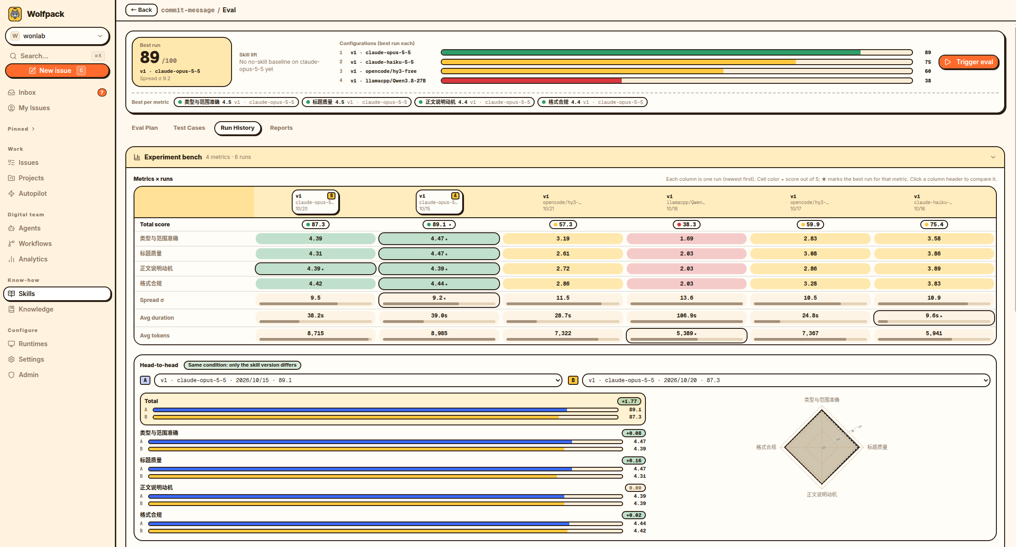This screenshot has width=1016, height=547.
Task: Click the Wolfpack wolf logo icon
Action: click(x=15, y=14)
